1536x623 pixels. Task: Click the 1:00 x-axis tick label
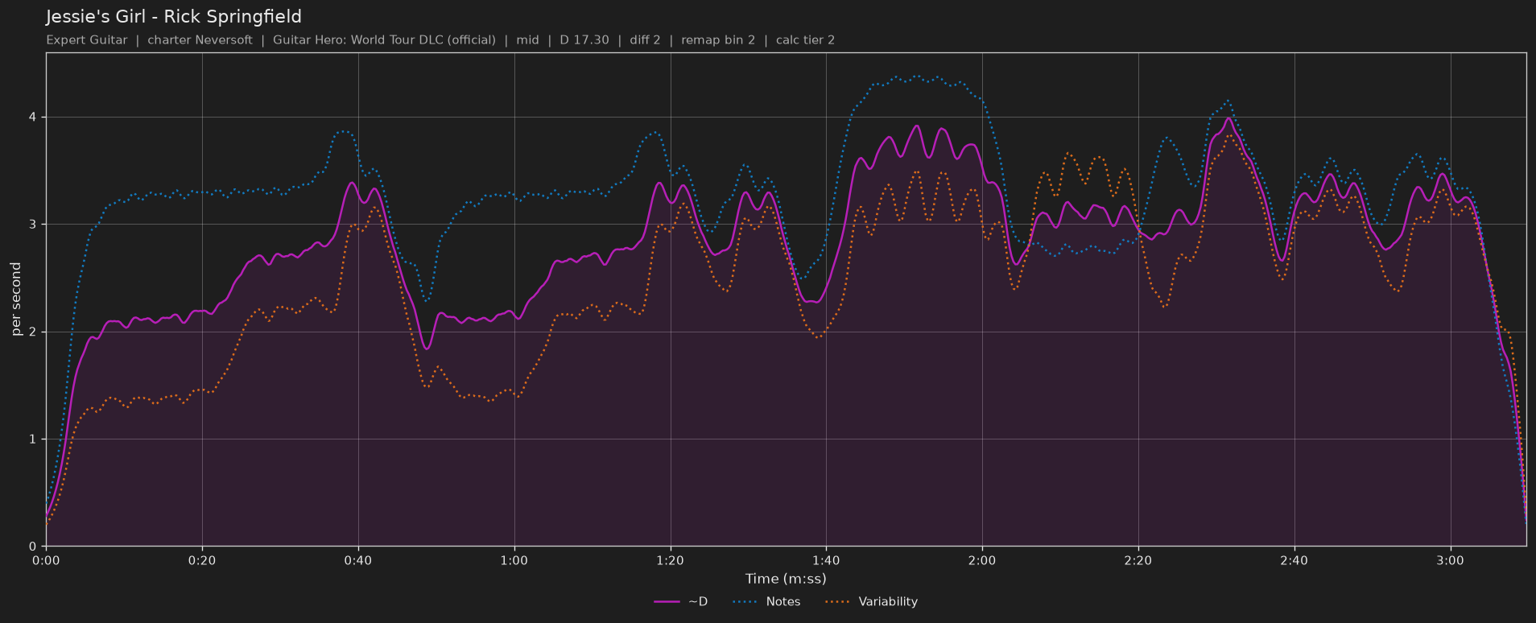[x=514, y=560]
